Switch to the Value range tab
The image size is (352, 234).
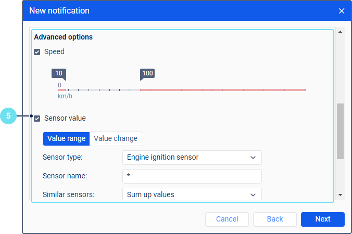pos(66,139)
